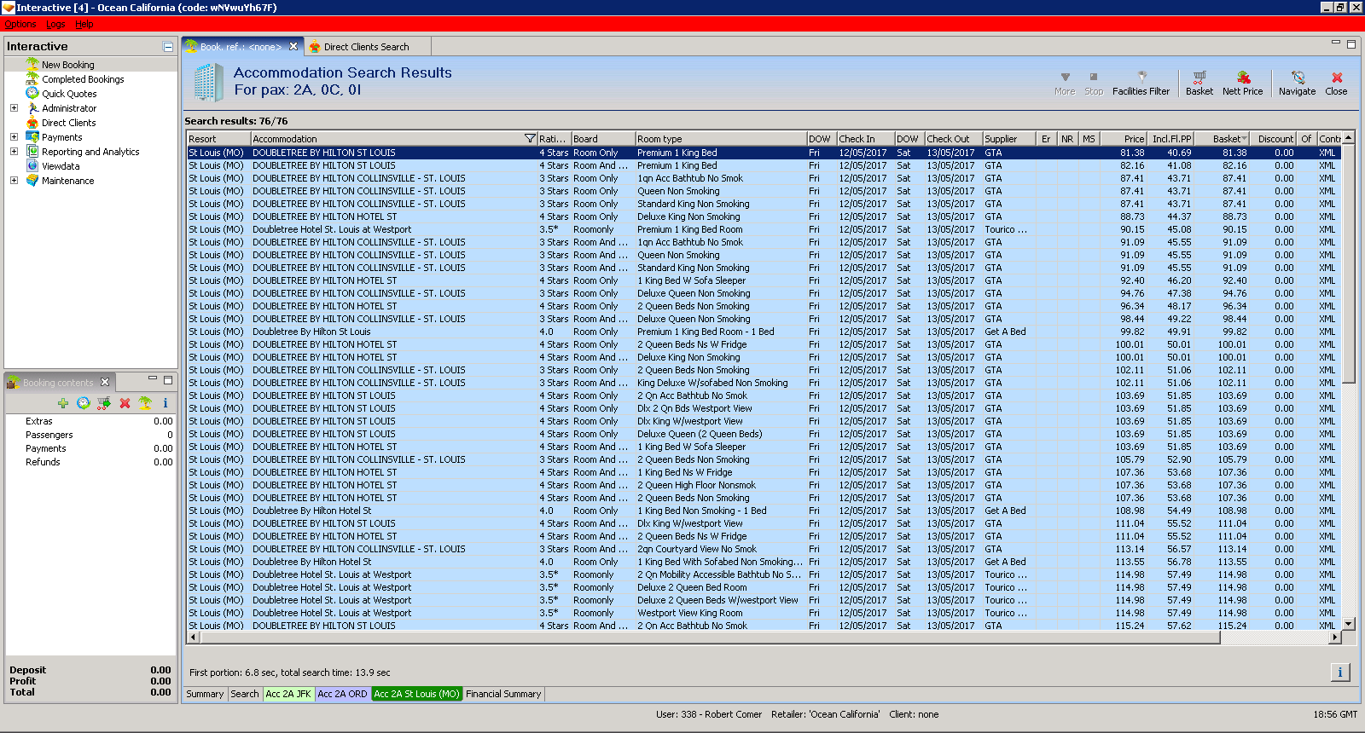Image resolution: width=1365 pixels, height=733 pixels.
Task: Click the Payments dollar icon
Action: (x=32, y=136)
